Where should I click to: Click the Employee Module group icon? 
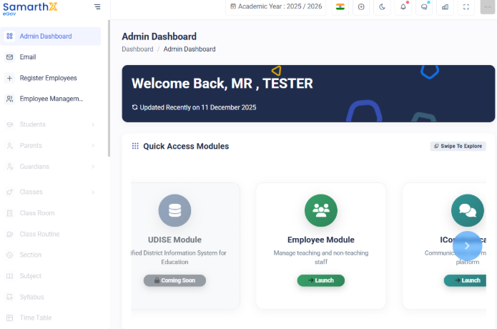pos(321,210)
